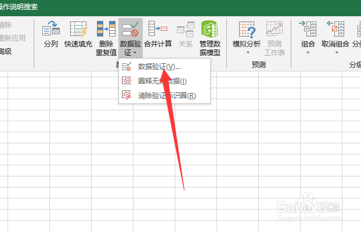Viewport: 361px width, 231px height.
Task: Click the 数据验证(V) menu item icon
Action: (x=127, y=66)
